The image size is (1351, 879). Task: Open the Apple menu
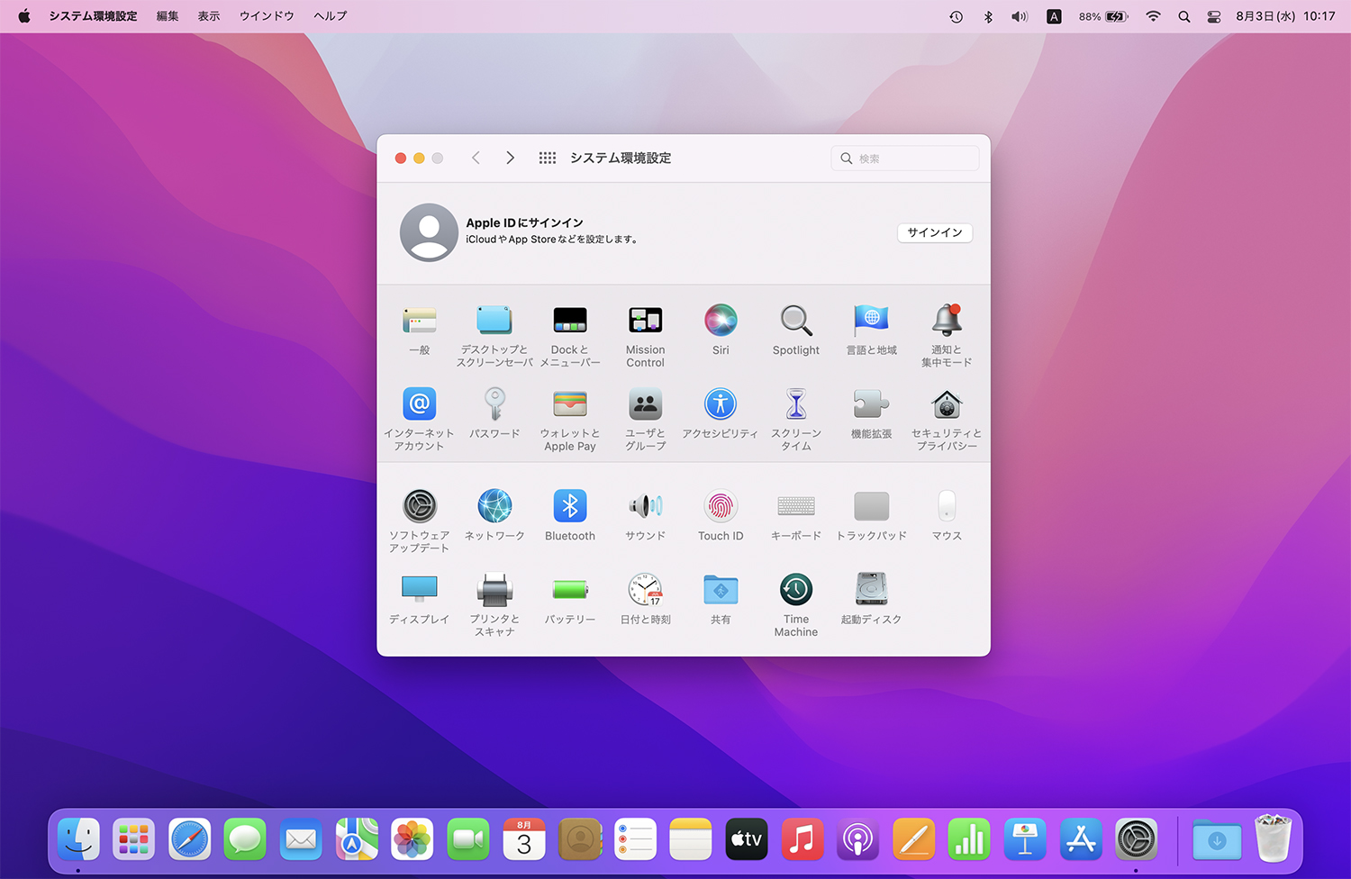[x=24, y=16]
